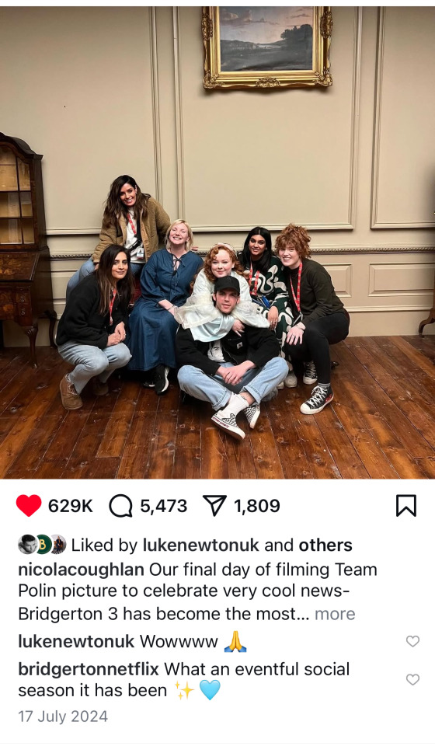Save post with bookmark icon
Screen dimensions: 435x746
click(406, 505)
